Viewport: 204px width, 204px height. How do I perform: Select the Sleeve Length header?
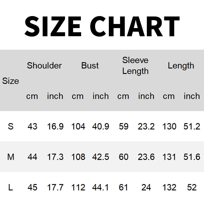pyautogui.click(x=135, y=66)
